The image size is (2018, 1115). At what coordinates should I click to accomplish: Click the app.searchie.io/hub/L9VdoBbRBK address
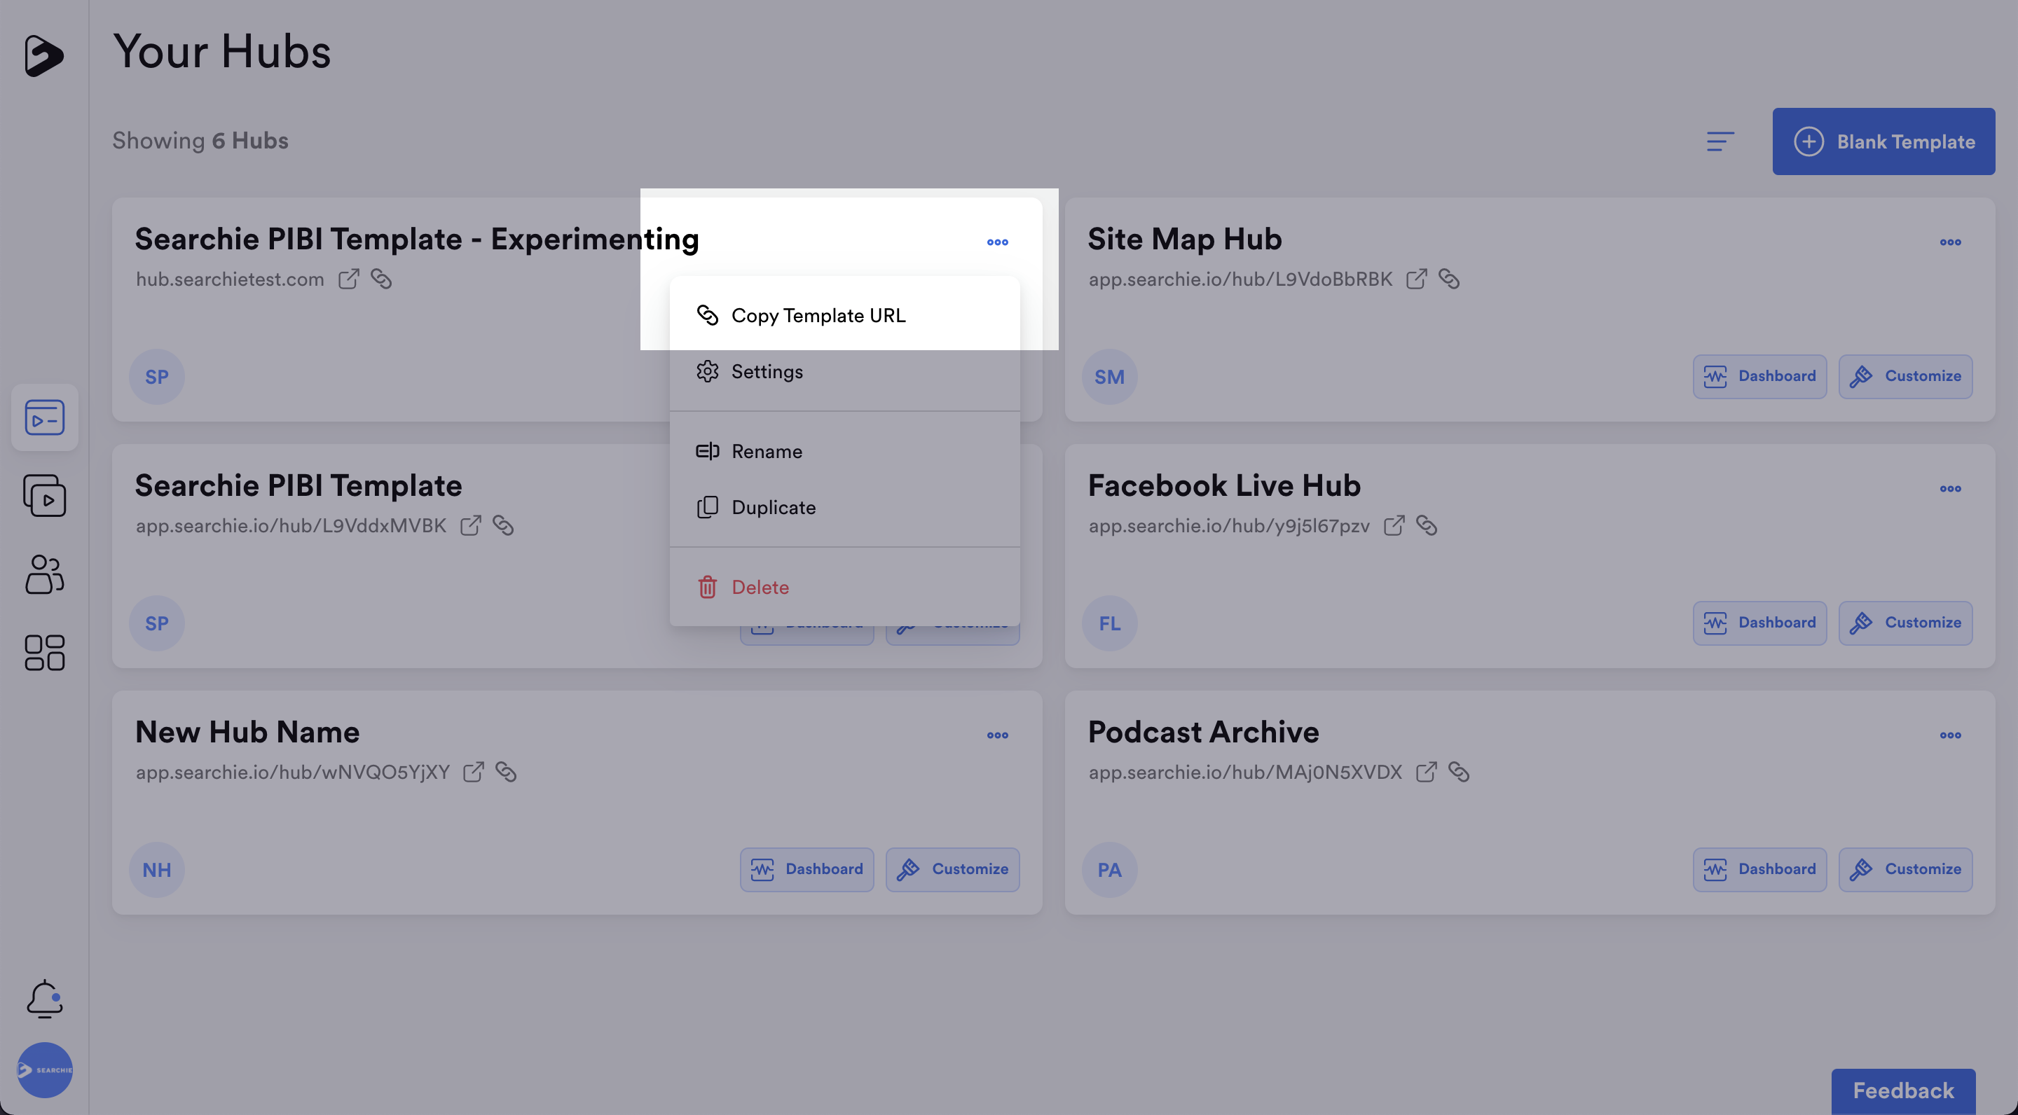(x=1240, y=279)
